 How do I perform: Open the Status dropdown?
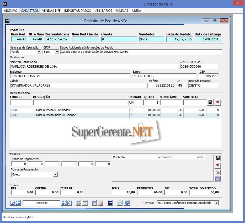[x=216, y=203]
